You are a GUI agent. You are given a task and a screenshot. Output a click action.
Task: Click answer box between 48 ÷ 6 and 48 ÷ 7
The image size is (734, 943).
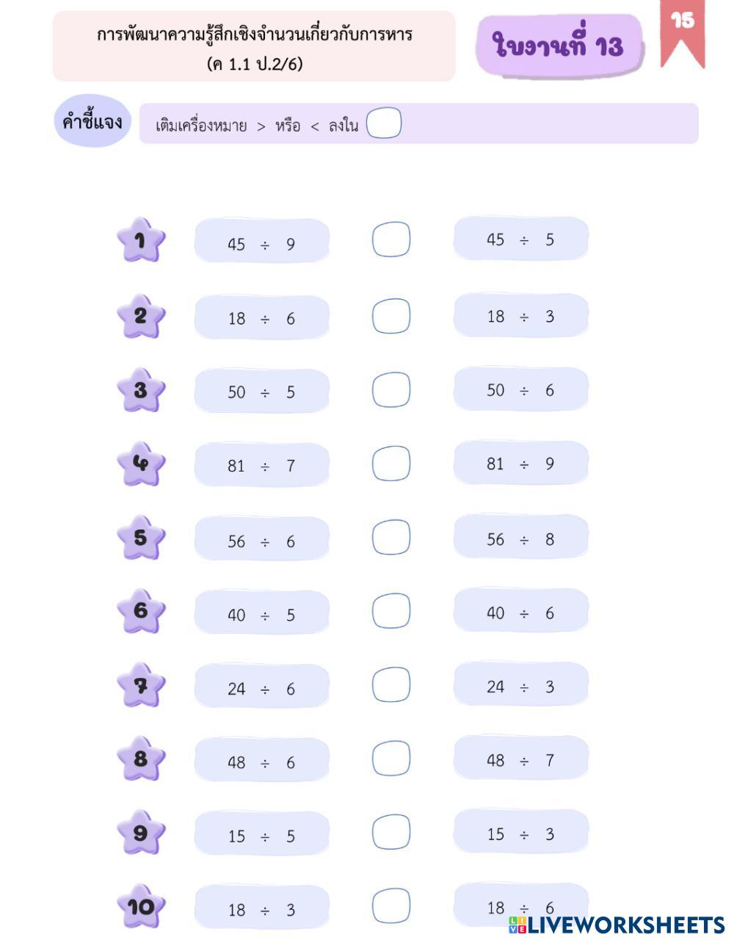click(x=390, y=759)
